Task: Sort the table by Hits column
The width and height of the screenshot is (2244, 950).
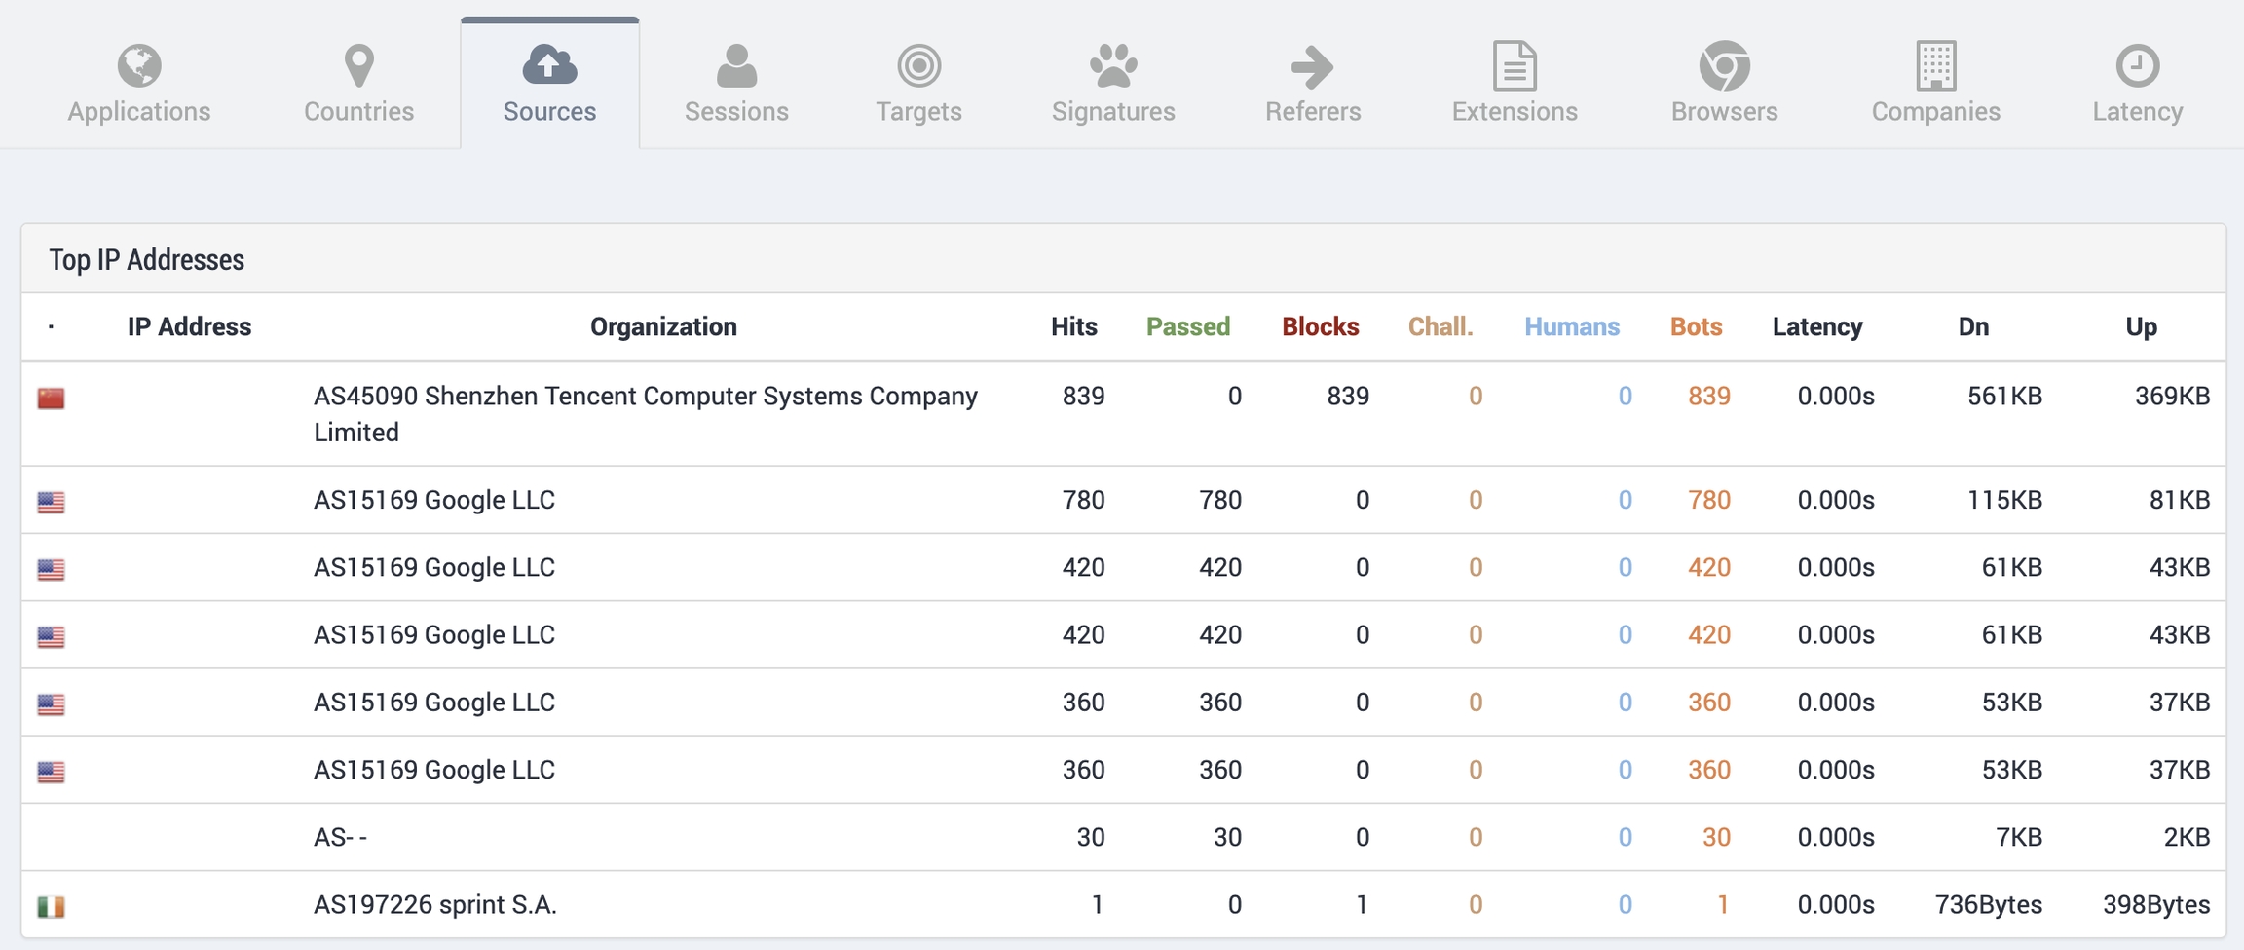Action: click(x=1073, y=326)
